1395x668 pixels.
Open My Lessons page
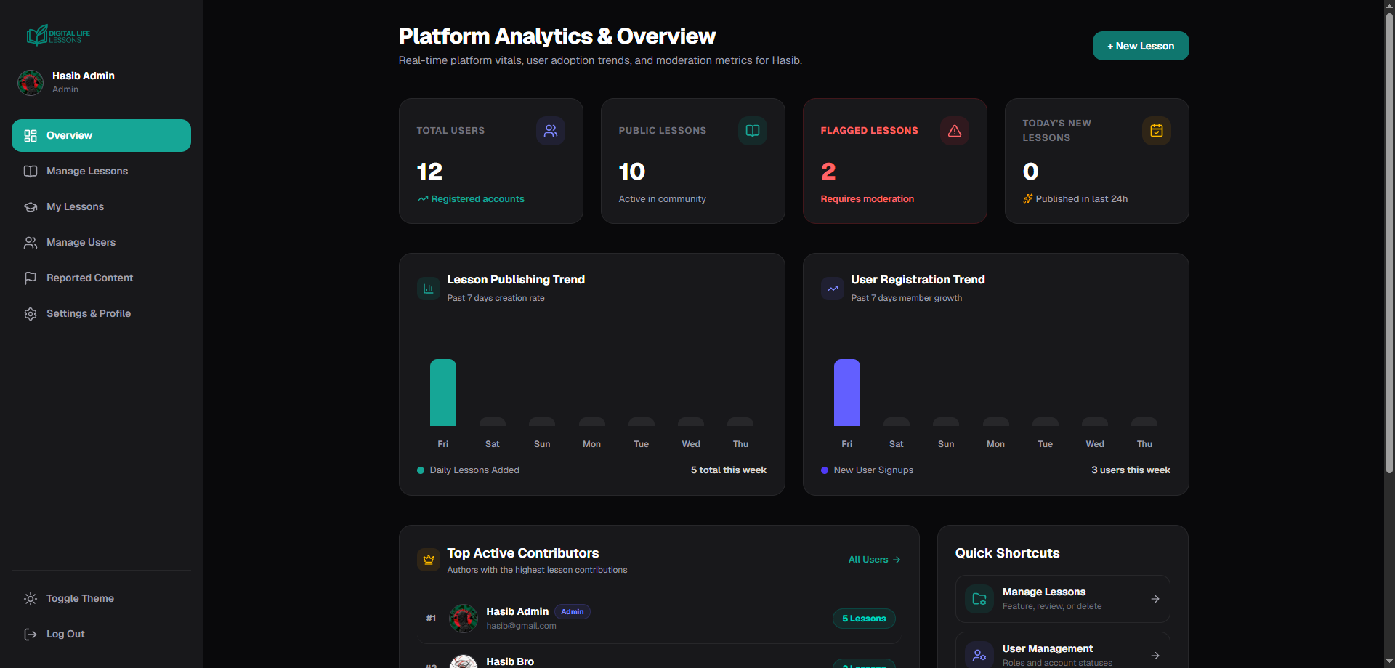[x=101, y=206]
